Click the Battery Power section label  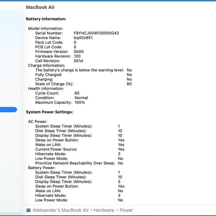[42, 168]
